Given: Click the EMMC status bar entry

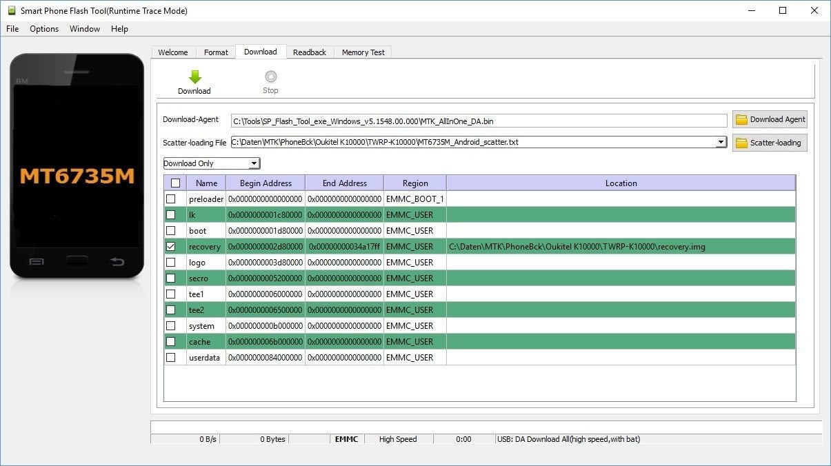Looking at the screenshot, I should tap(347, 439).
